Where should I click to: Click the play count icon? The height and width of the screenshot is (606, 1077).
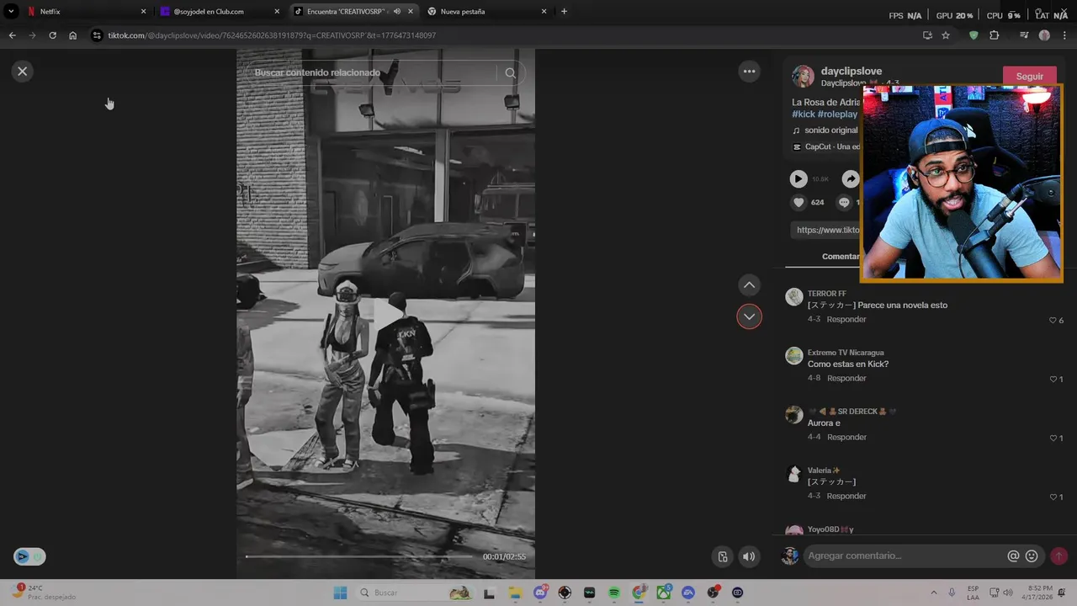(x=798, y=178)
